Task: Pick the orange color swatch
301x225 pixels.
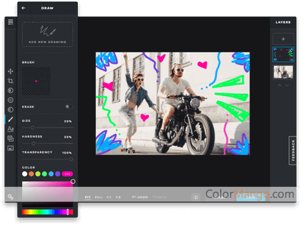Action: pos(31,174)
